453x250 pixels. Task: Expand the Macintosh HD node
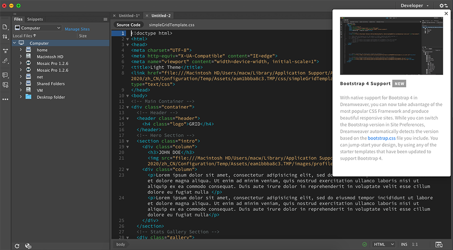[21, 57]
